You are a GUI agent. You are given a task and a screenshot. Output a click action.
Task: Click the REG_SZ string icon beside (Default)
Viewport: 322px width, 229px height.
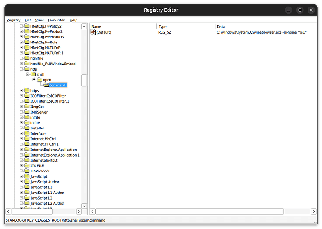click(x=93, y=32)
